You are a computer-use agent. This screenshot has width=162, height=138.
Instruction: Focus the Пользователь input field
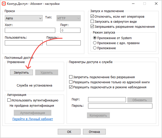tap(24, 43)
